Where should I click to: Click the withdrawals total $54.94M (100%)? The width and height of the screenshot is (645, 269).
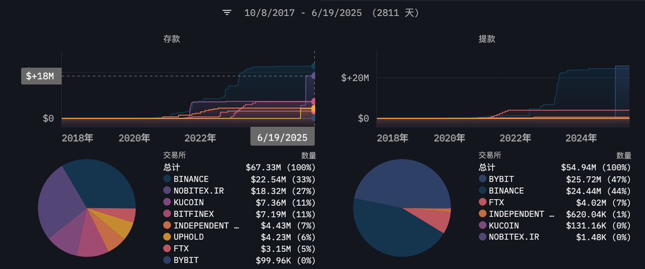pos(596,168)
